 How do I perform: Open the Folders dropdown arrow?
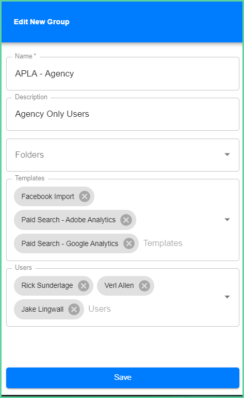click(227, 155)
